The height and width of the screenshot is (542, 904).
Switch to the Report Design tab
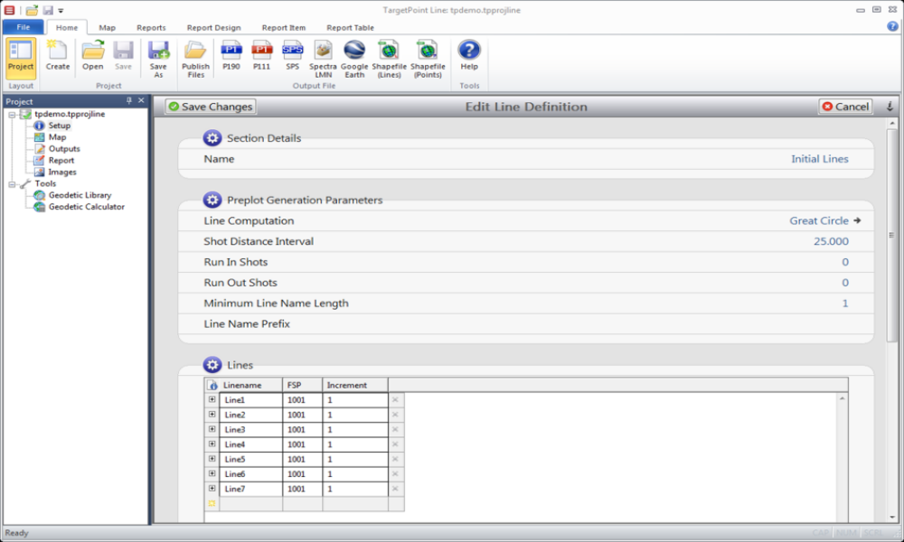click(212, 28)
